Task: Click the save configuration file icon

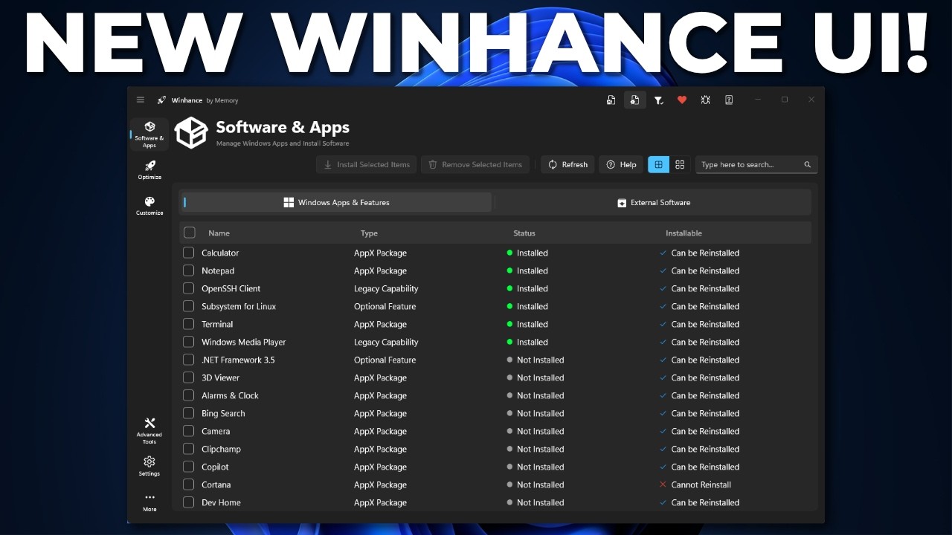Action: pyautogui.click(x=611, y=100)
